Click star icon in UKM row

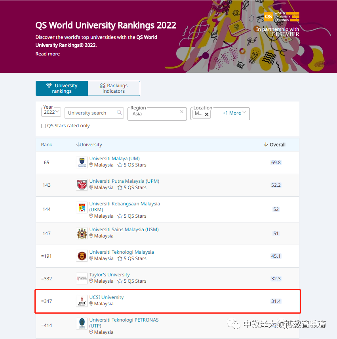pos(120,216)
